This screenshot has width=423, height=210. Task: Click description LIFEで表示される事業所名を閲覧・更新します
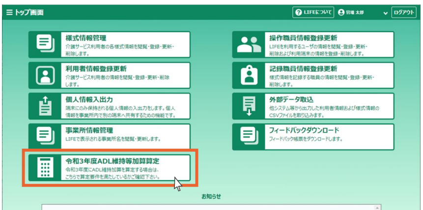click(113, 140)
